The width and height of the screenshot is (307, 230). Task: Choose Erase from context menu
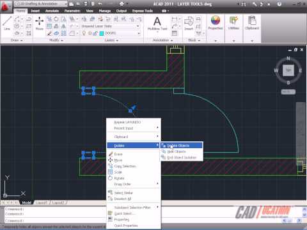tap(134, 154)
